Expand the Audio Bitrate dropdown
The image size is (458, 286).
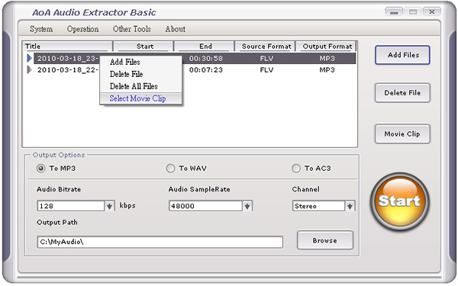point(109,206)
